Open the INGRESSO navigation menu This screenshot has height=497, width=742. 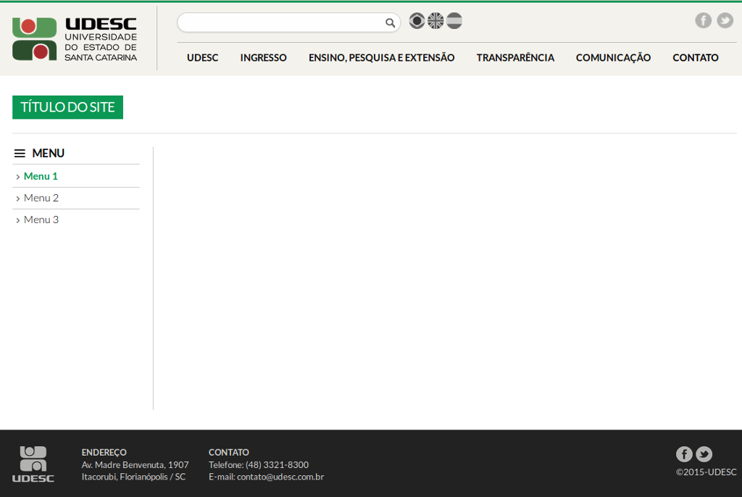[x=263, y=58]
